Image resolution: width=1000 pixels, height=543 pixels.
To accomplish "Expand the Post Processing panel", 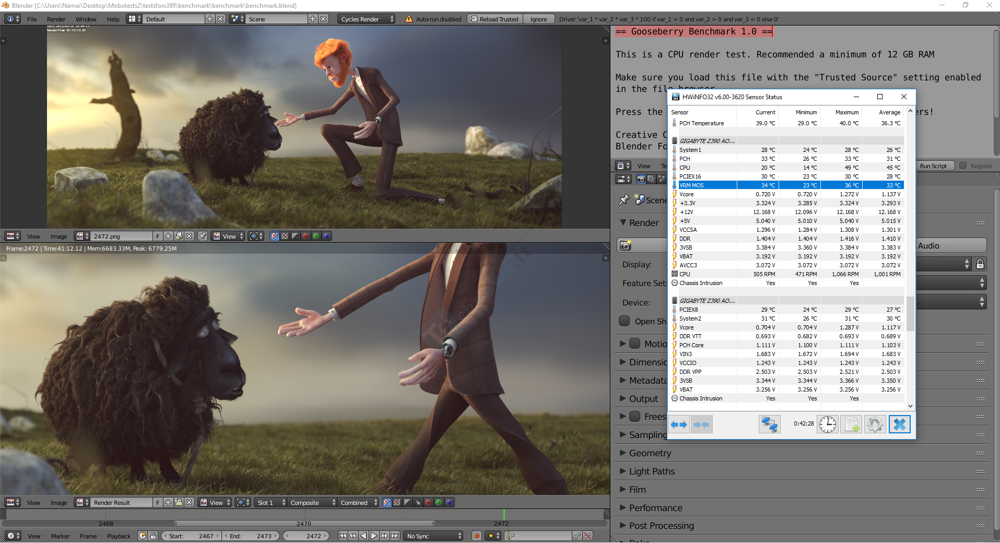I will pos(622,525).
